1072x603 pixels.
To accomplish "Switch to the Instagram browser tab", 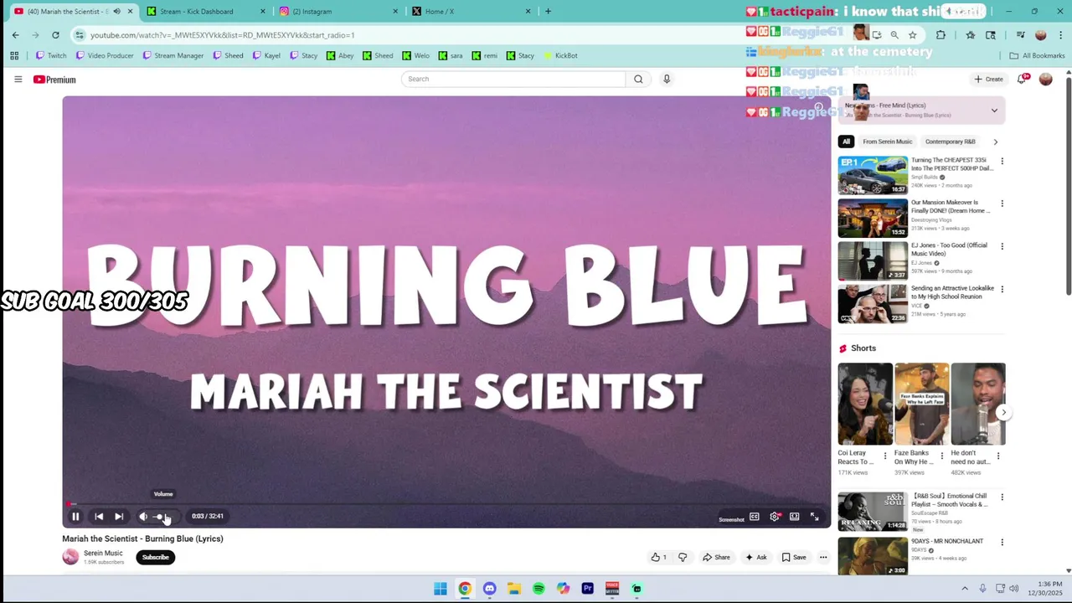I will tap(339, 11).
